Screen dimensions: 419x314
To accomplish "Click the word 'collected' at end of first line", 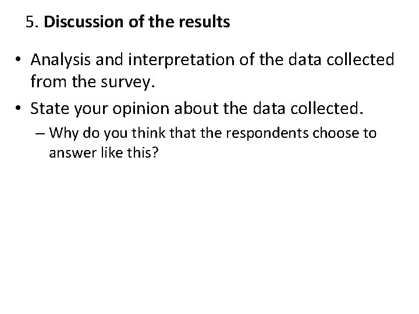I will [360, 59].
